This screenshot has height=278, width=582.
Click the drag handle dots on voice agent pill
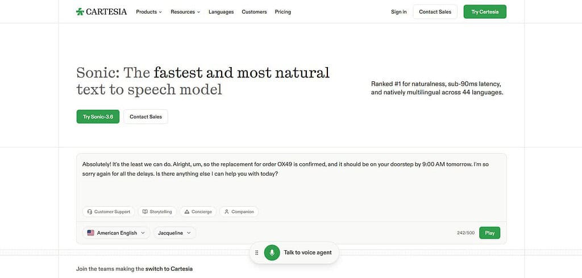(256, 253)
